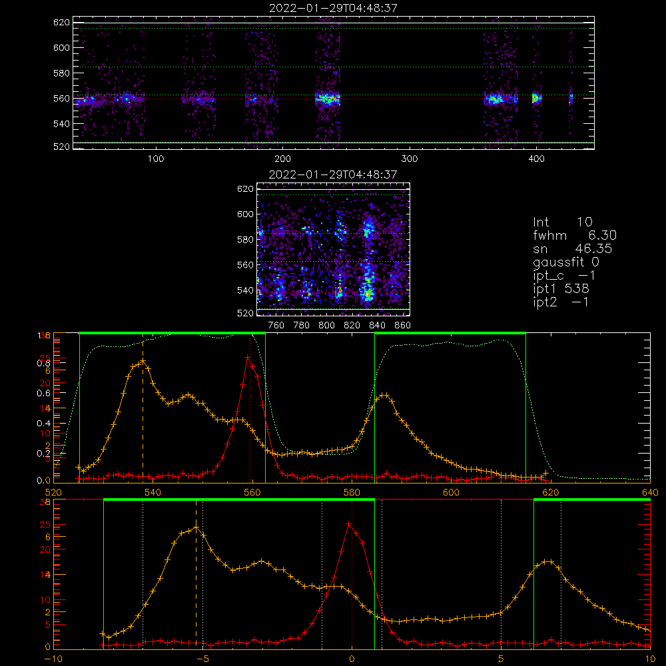This screenshot has width=666, height=666.
Task: Click x-axis label 200 of top plot
Action: [282, 159]
